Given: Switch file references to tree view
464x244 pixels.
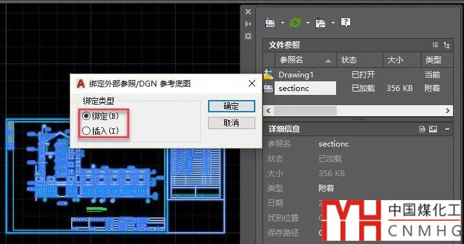Looking at the screenshot, I should pos(447,45).
